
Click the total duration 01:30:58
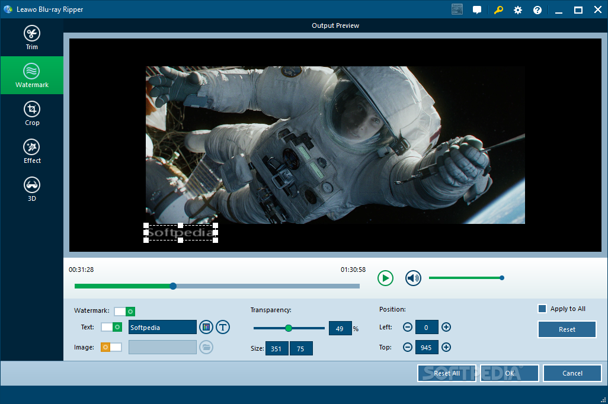click(353, 270)
